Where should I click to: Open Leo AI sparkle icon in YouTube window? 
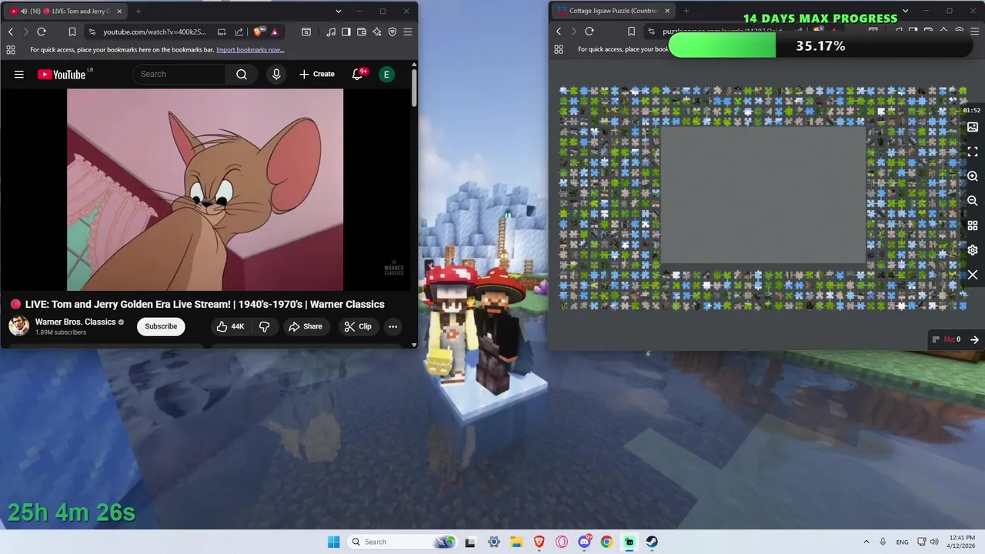377,32
